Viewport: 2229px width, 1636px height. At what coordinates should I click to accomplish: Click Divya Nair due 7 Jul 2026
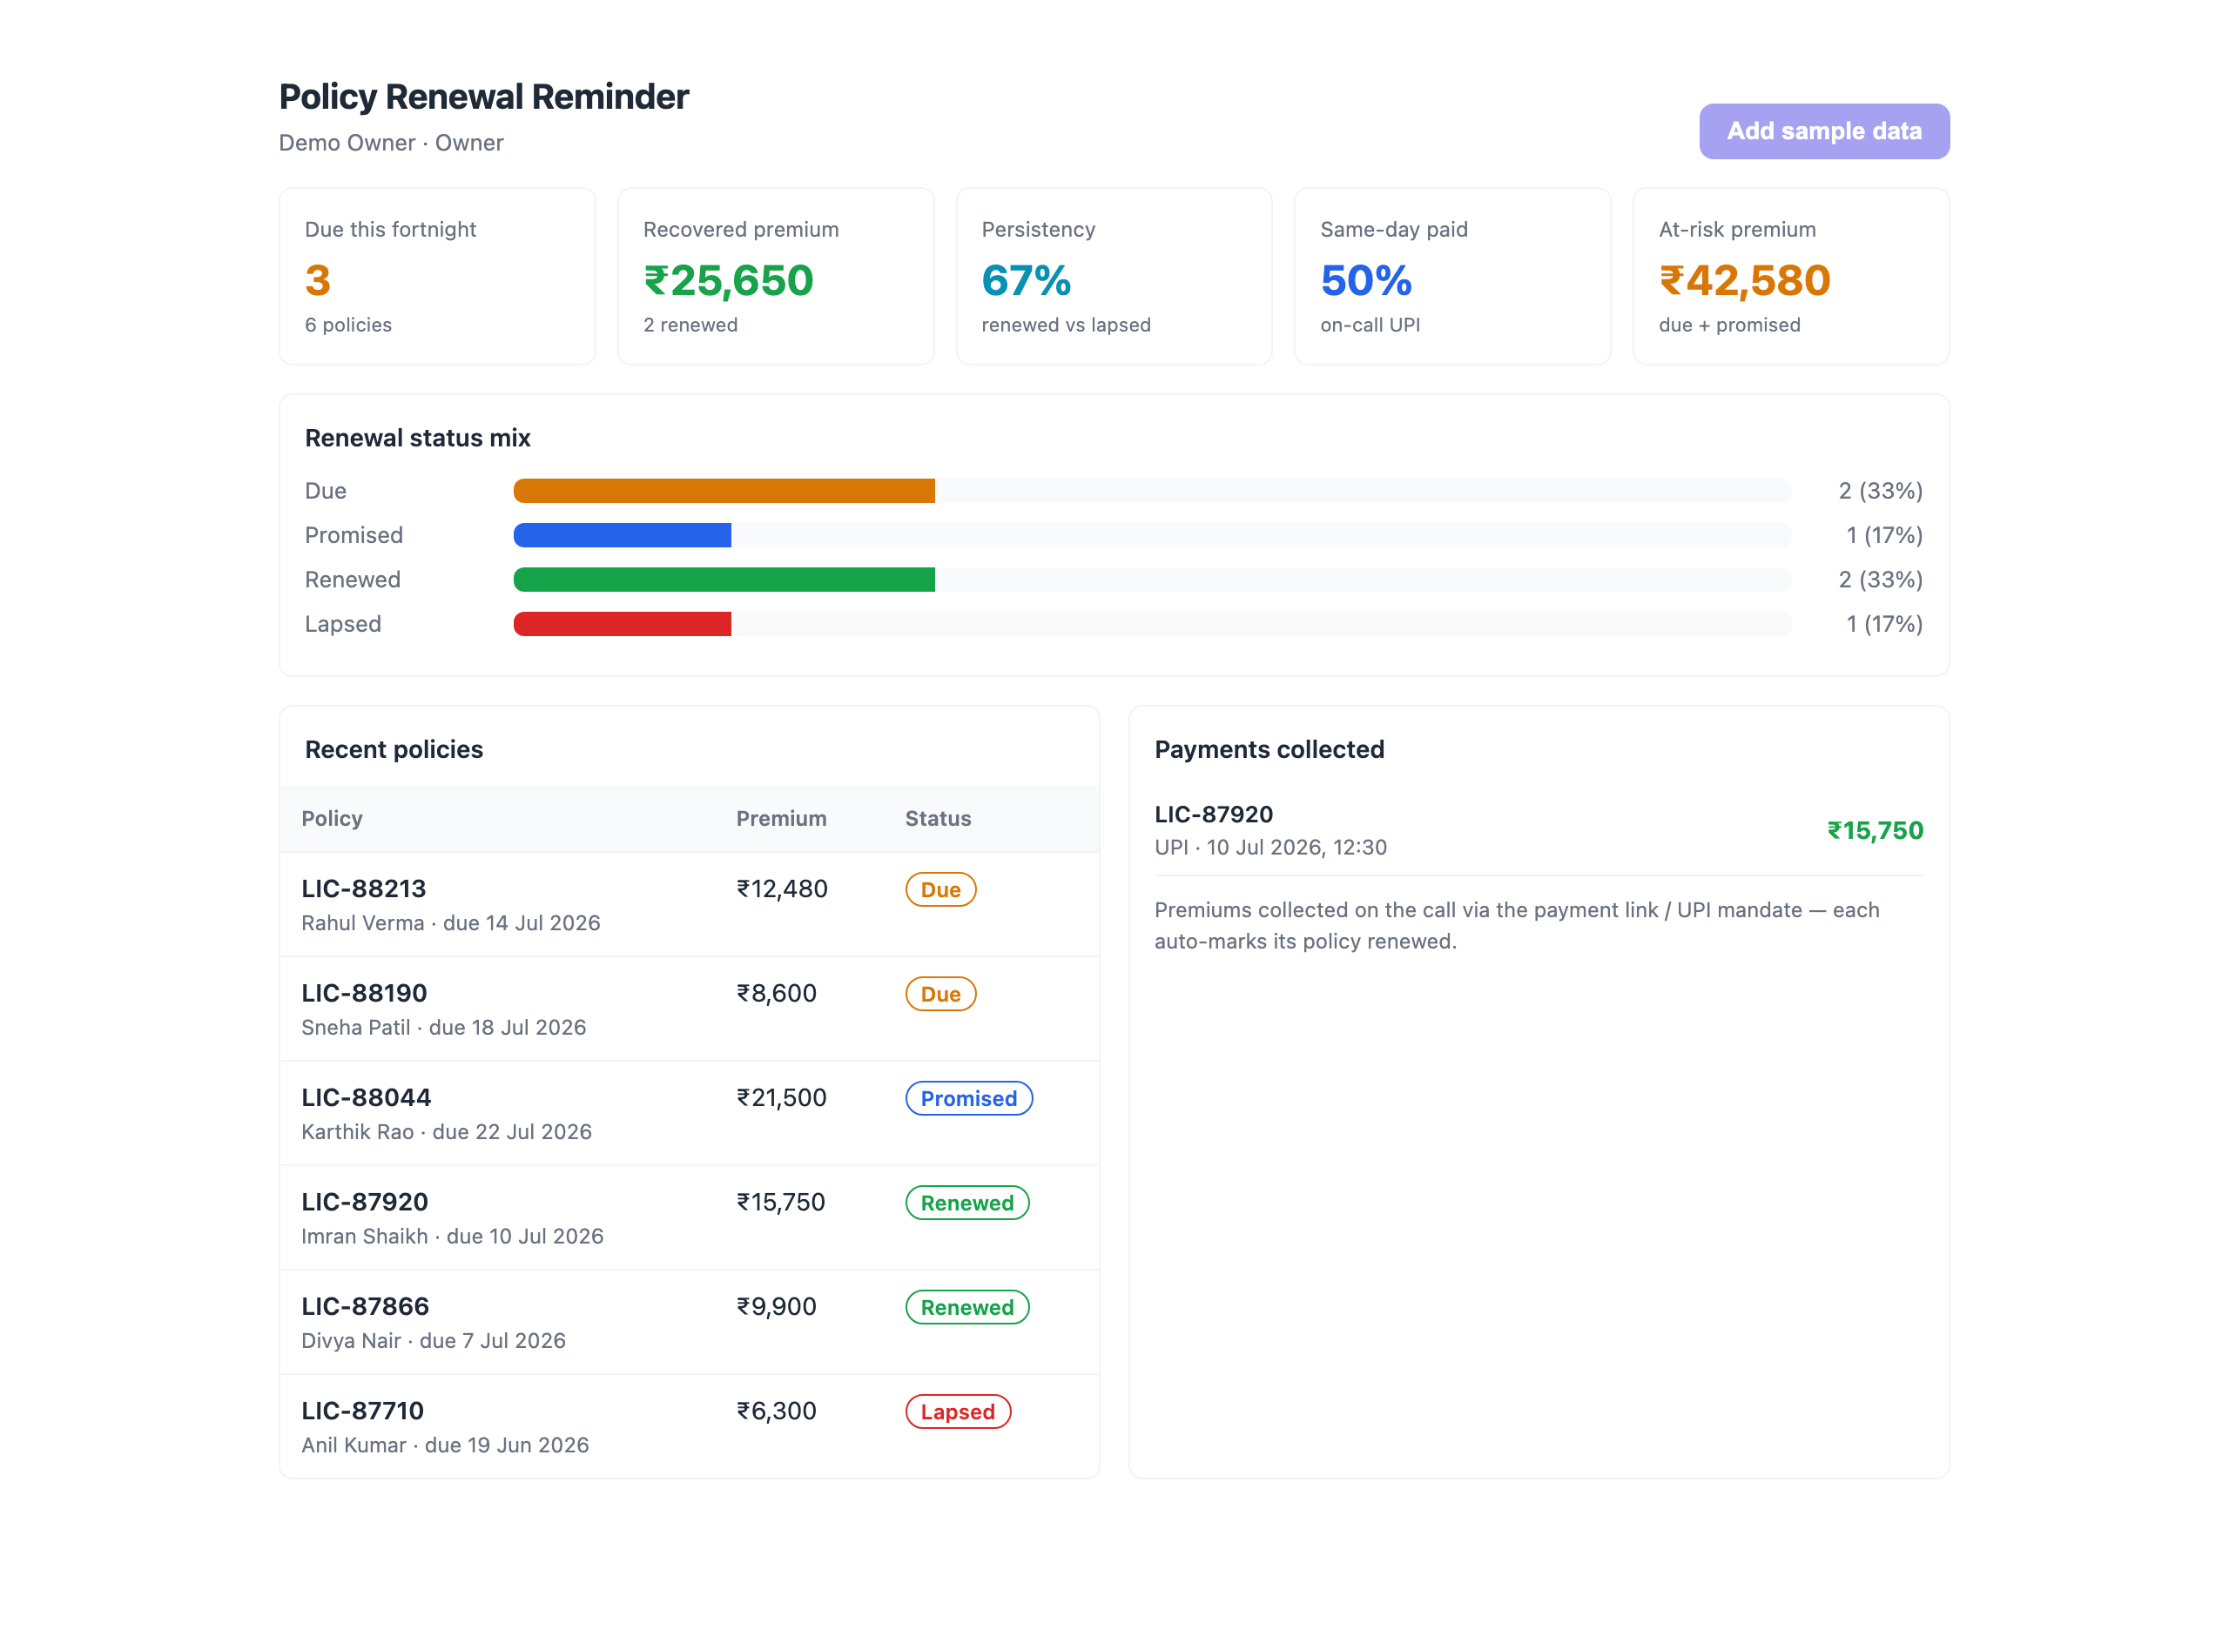(434, 1341)
